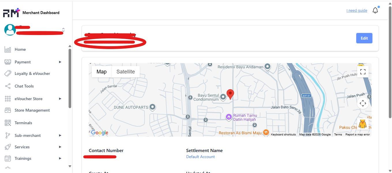
Task: Expand the account switcher chevron
Action: tap(63, 30)
